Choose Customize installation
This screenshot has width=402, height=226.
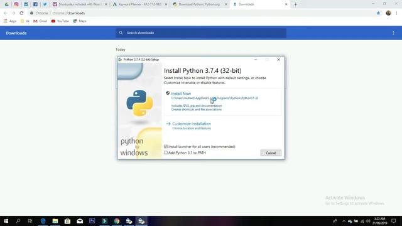pyautogui.click(x=192, y=124)
